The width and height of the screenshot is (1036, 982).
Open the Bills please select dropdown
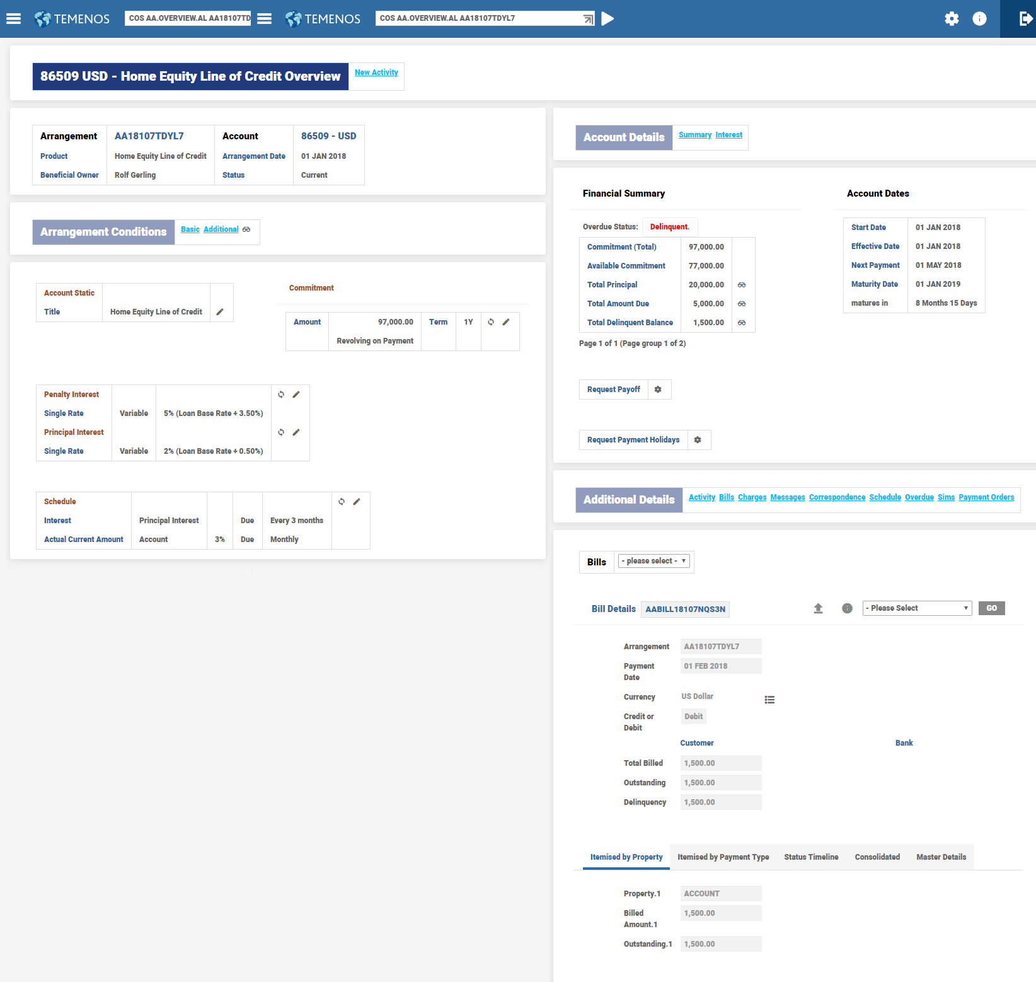pos(653,561)
